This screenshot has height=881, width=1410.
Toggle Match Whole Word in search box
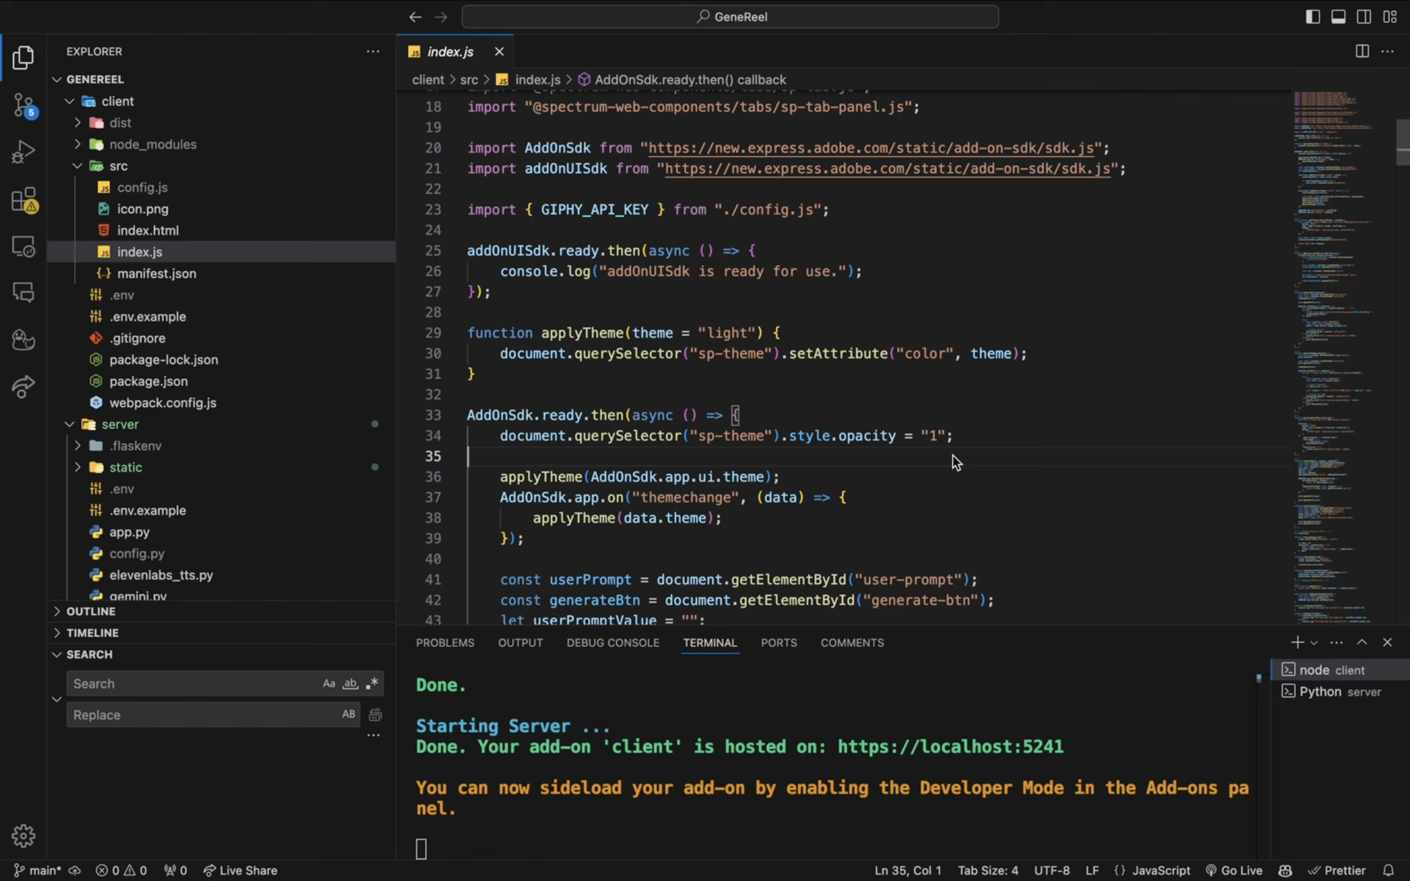click(350, 683)
